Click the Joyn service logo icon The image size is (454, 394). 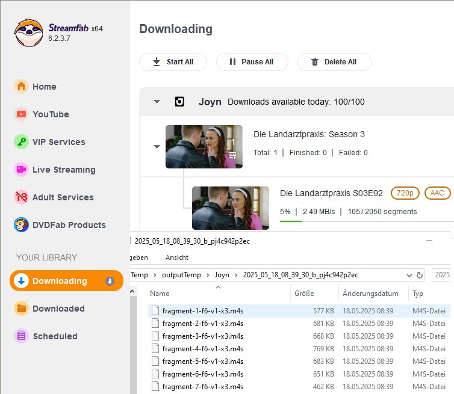[x=179, y=102]
